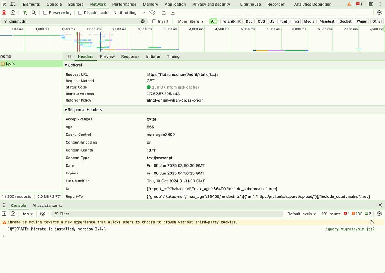
Task: Enable Disable cache checkbox
Action: pos(80,12)
